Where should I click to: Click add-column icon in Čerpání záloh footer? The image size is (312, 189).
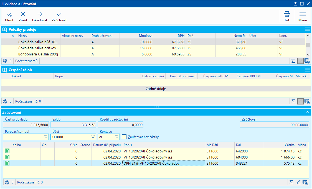click(307, 101)
